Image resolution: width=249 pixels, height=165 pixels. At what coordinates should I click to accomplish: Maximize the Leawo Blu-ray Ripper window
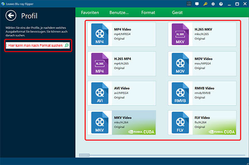click(x=237, y=4)
